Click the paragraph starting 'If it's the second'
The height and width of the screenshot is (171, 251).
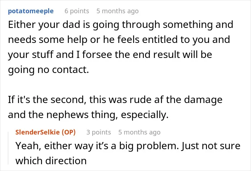coord(115,107)
